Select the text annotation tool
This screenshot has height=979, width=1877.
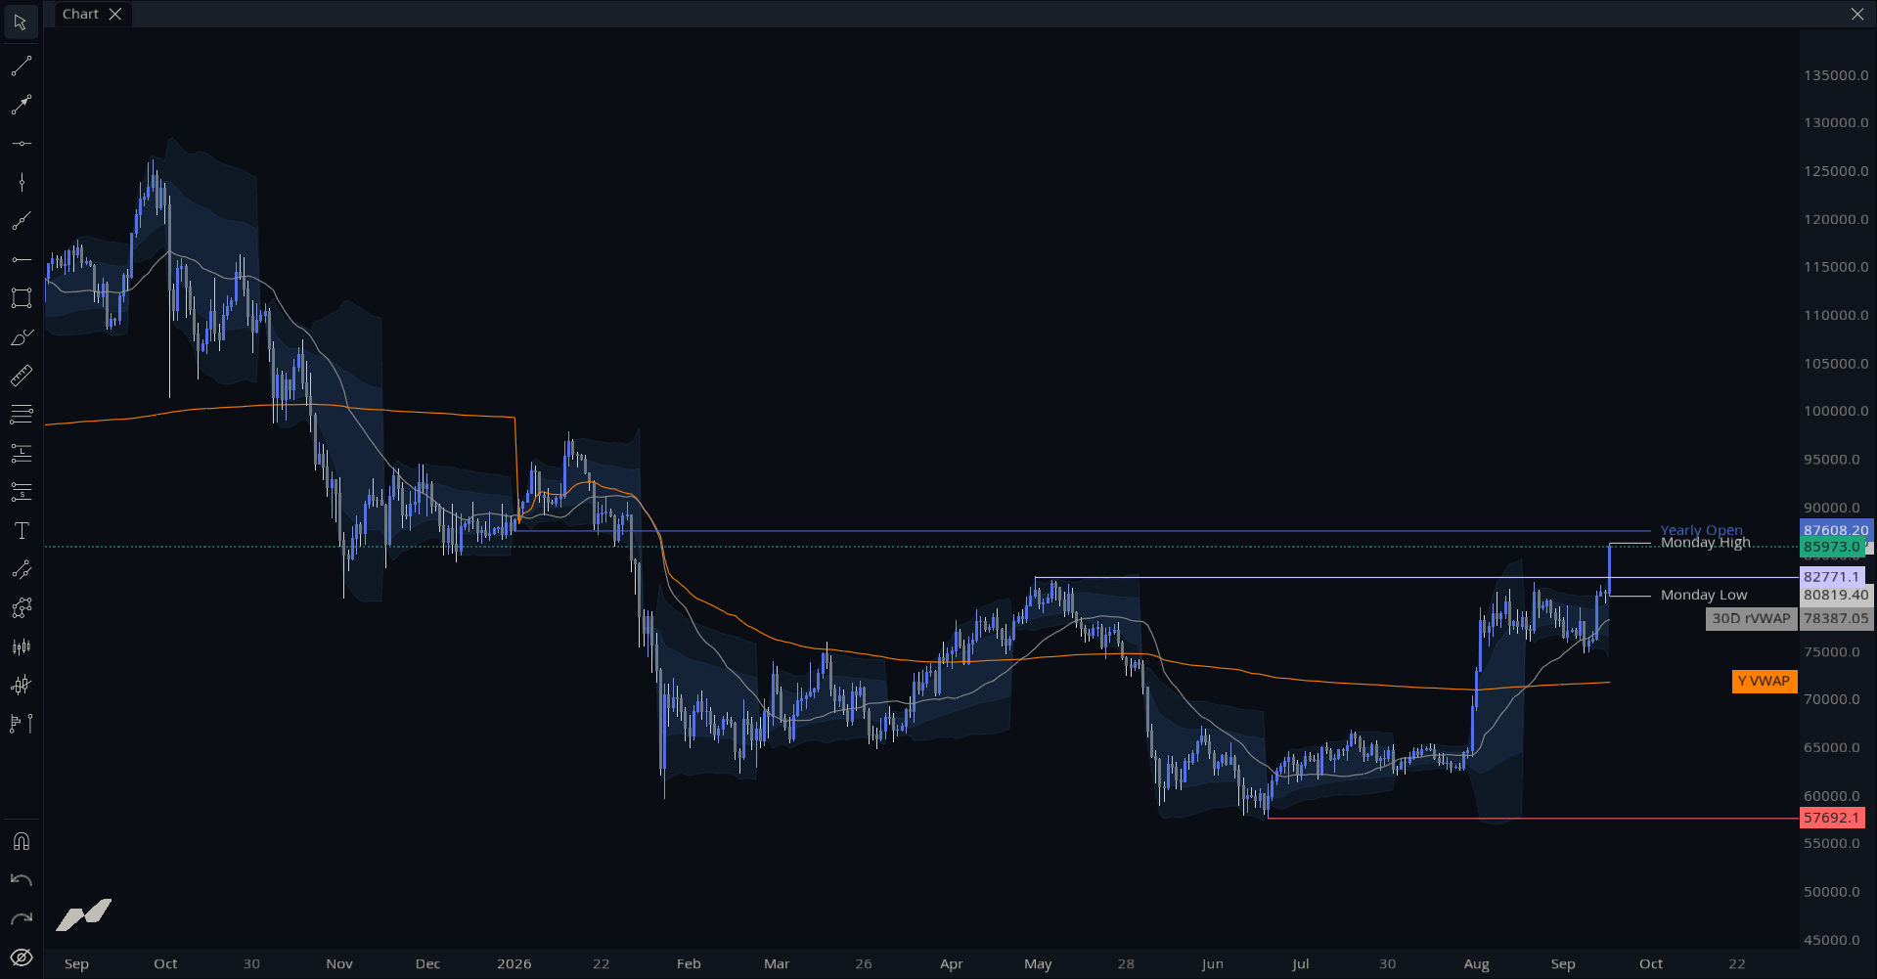(x=21, y=530)
